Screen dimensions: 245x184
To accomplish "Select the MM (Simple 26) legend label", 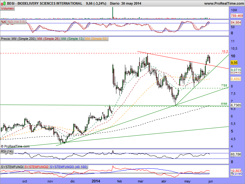I will 48,39.
